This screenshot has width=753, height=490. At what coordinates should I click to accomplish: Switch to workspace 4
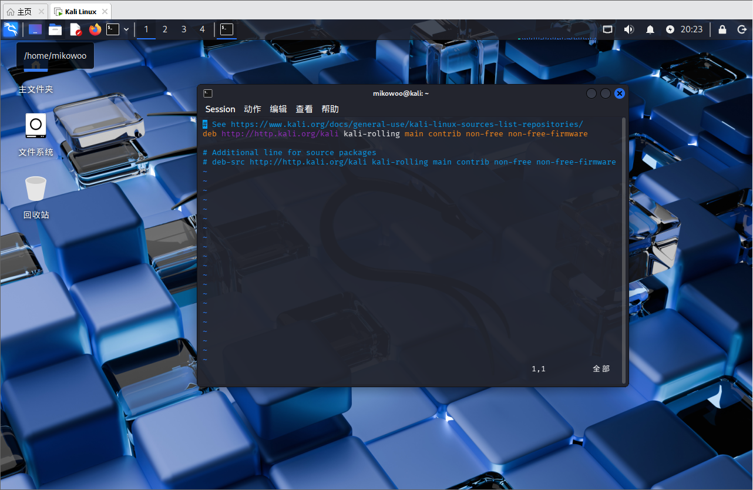[x=203, y=29]
